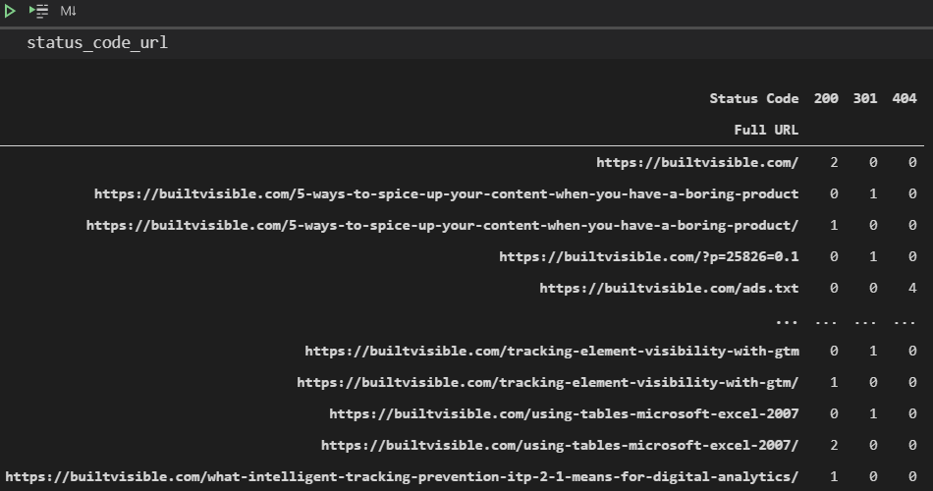The height and width of the screenshot is (491, 933).
Task: Run the cell with the play icon
Action: click(10, 11)
